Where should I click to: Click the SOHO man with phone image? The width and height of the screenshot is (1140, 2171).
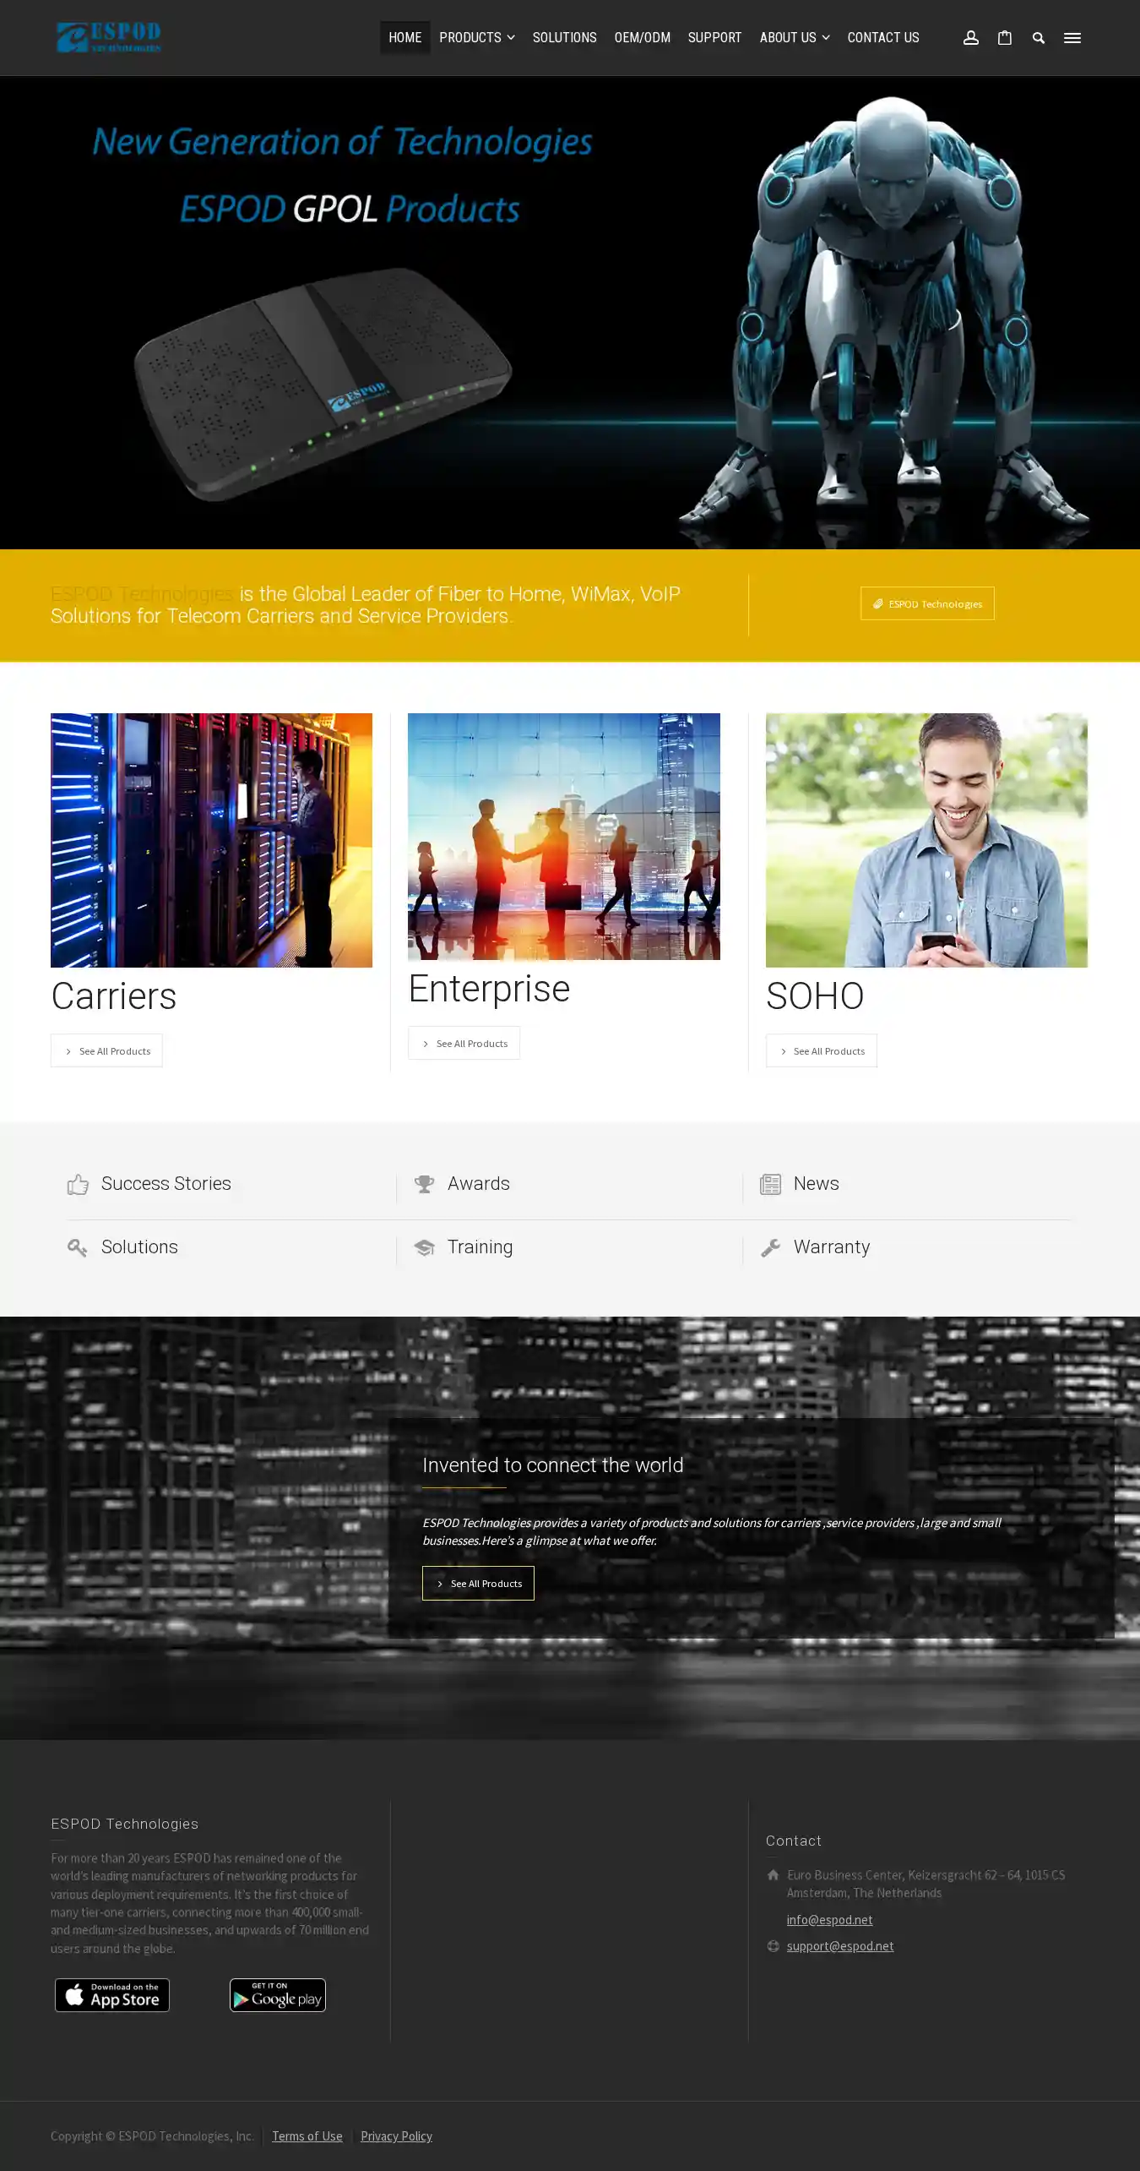coord(926,840)
